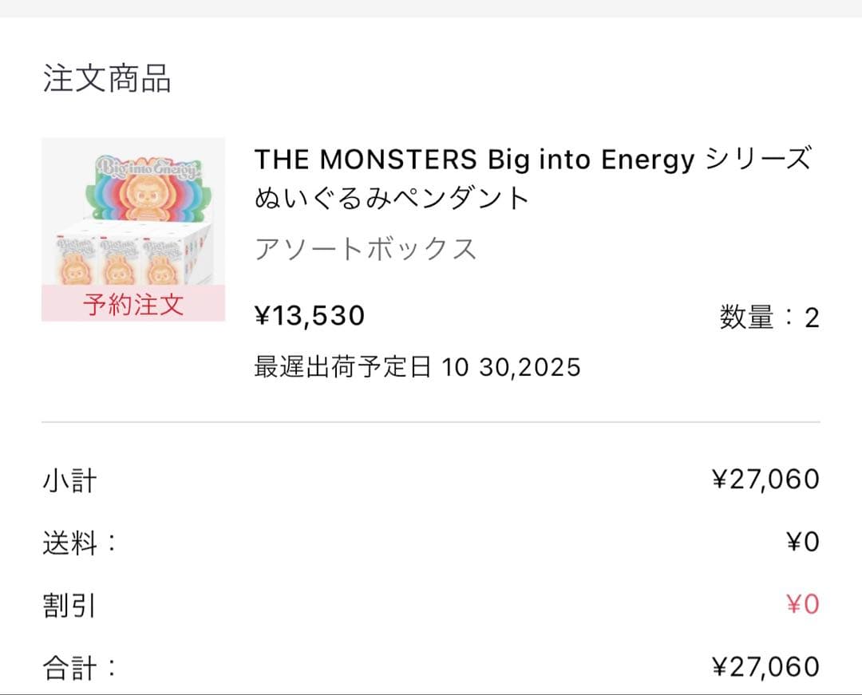Screen dimensions: 862x695
Task: Open the product thumbnail image
Action: [x=133, y=230]
